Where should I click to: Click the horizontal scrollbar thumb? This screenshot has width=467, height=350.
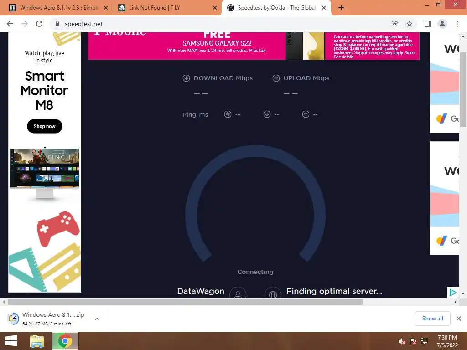tap(185, 302)
